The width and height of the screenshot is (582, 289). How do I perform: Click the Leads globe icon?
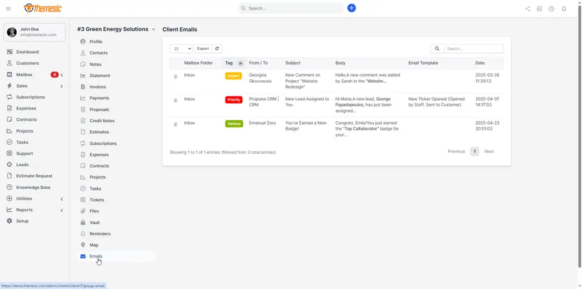(10, 165)
